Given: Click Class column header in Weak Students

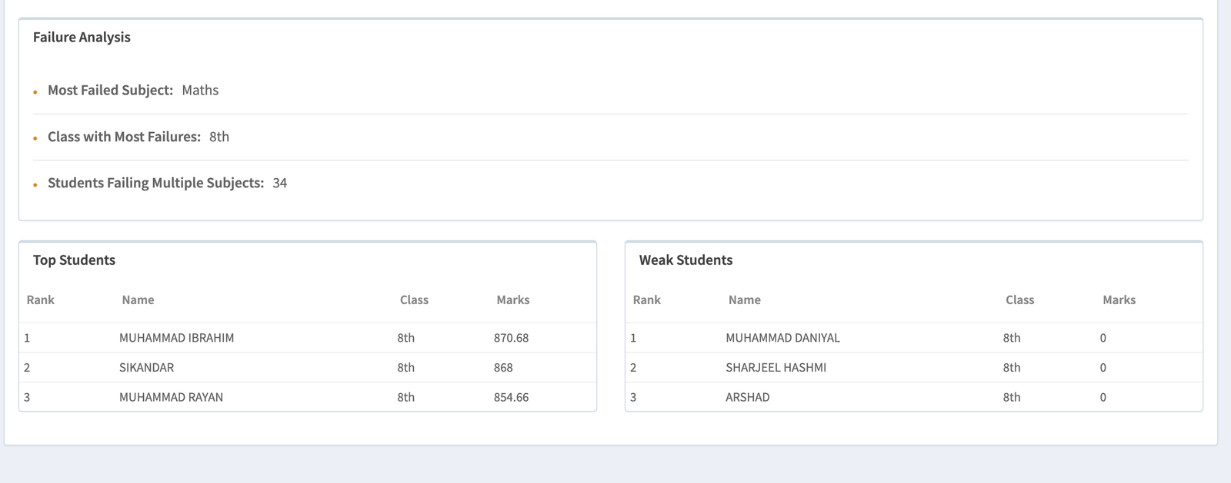Looking at the screenshot, I should (1020, 299).
